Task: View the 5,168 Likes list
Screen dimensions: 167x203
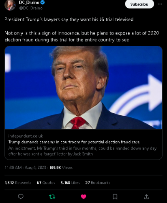Action: click(70, 183)
